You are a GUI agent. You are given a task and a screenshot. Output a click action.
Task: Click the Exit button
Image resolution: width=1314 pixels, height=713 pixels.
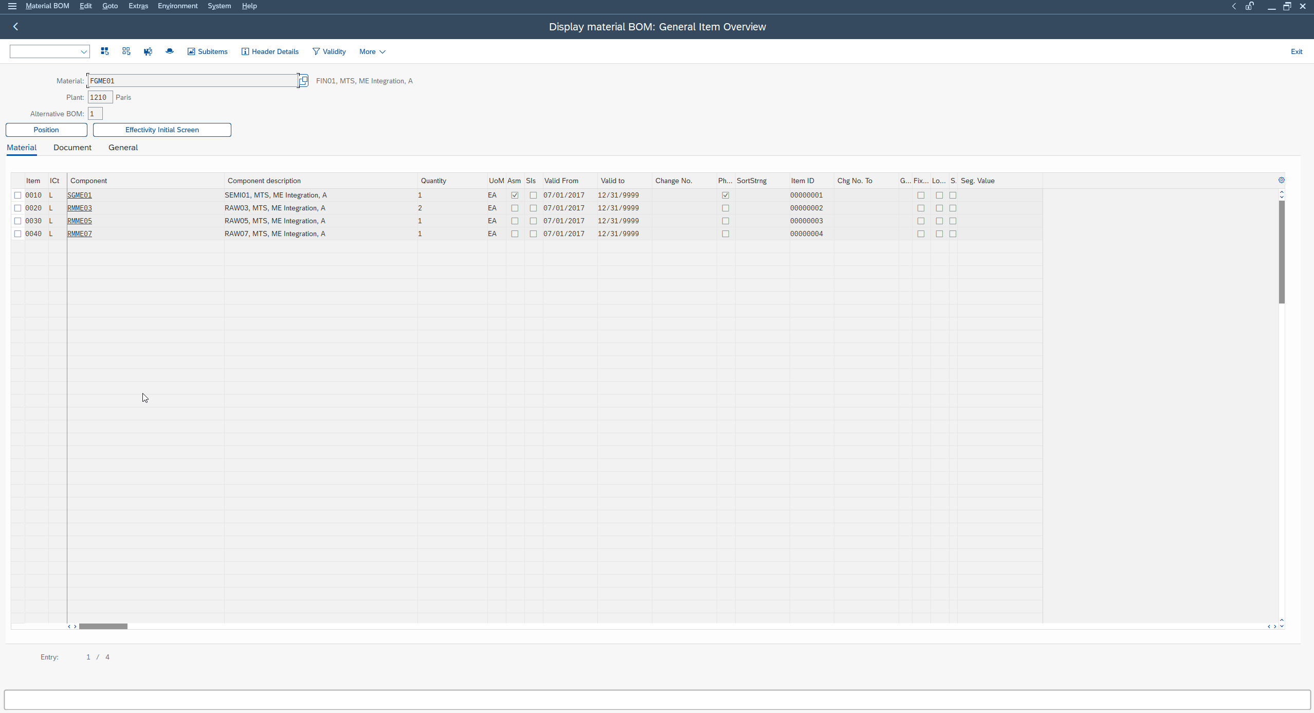[x=1297, y=51]
